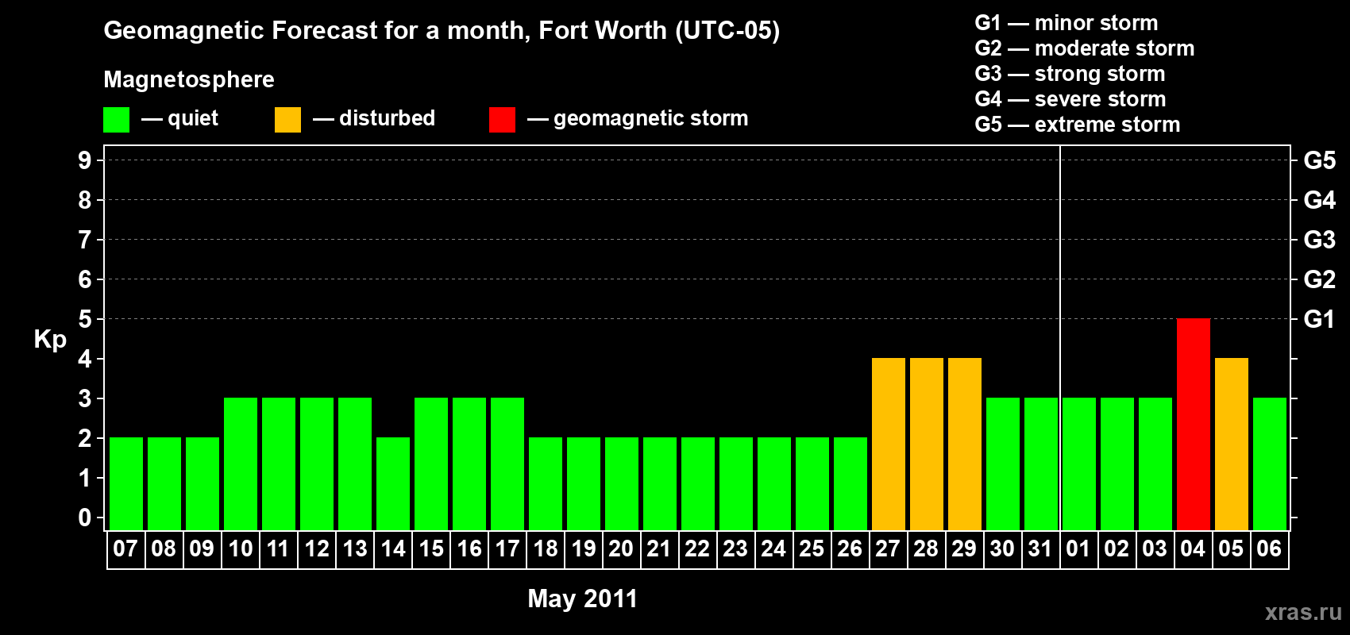Image resolution: width=1350 pixels, height=635 pixels.
Task: Click the Kp axis value 5
Action: 85,319
